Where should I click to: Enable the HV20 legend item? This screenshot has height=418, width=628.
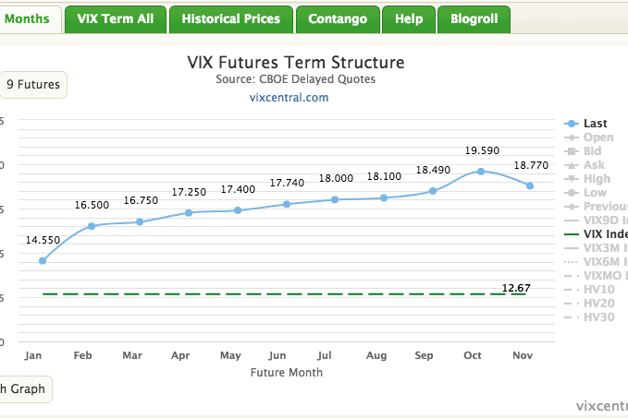click(598, 304)
